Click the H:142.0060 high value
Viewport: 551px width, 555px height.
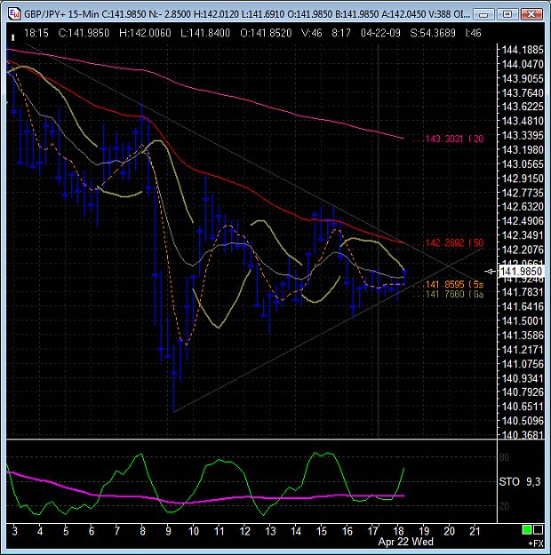(x=145, y=33)
